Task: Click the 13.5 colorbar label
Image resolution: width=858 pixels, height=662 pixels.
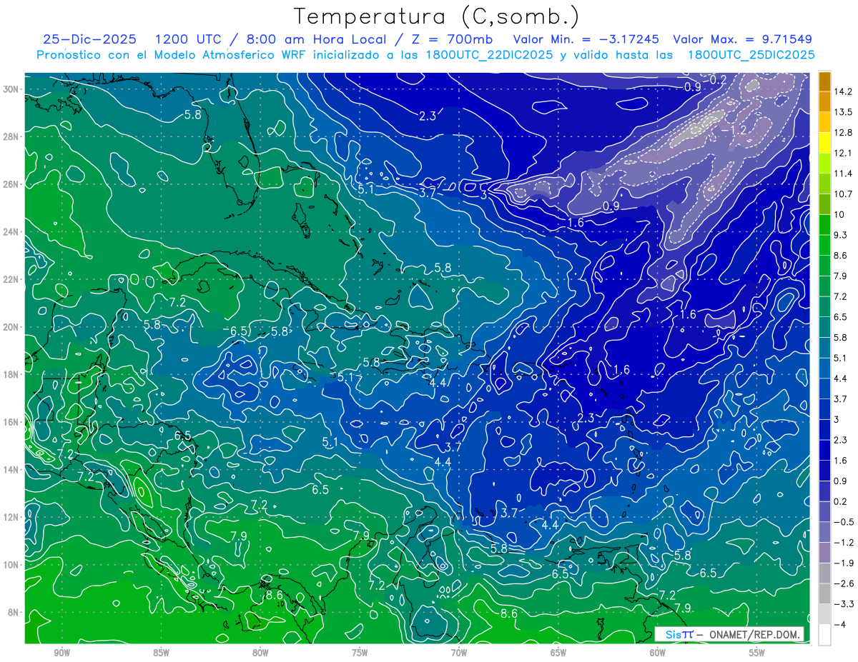Action: point(844,112)
